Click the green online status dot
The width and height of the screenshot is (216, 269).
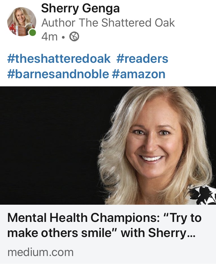pos(32,33)
